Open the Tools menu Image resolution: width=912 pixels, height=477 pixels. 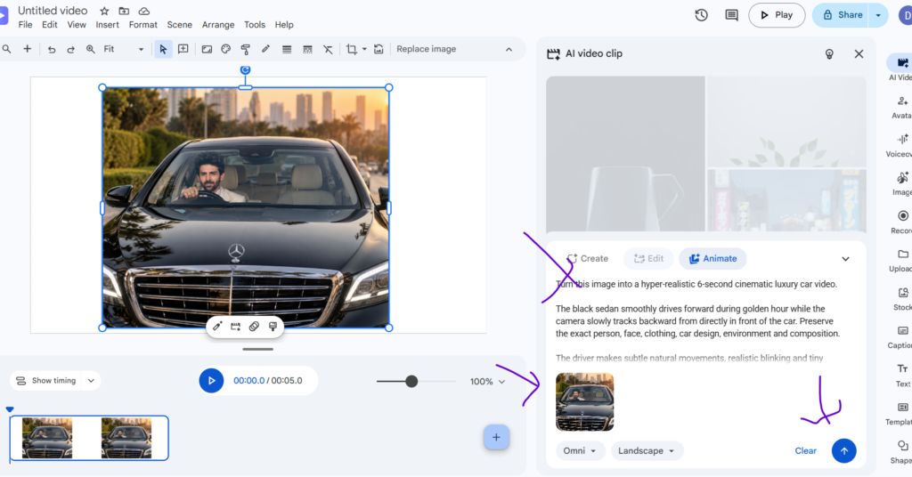[x=255, y=25]
